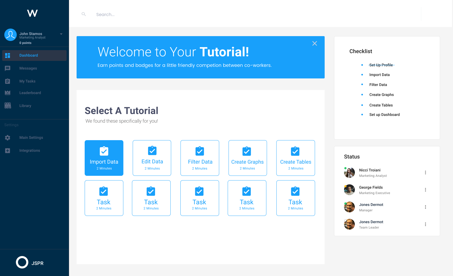Click the W logo in sidebar
Image resolution: width=453 pixels, height=276 pixels.
click(32, 13)
